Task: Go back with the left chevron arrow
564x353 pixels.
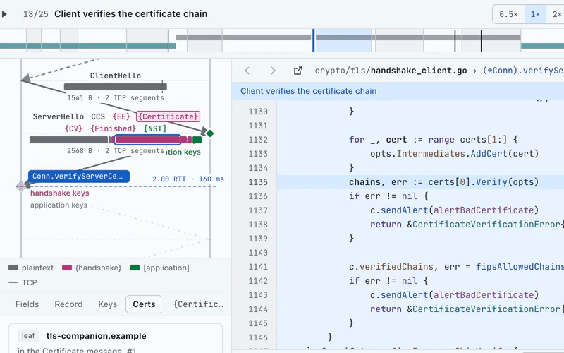Action: 247,71
